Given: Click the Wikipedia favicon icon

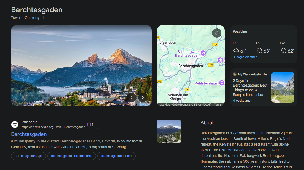Looking at the screenshot, I should (x=15, y=125).
